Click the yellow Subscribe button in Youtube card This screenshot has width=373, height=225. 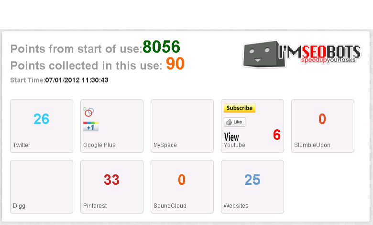pyautogui.click(x=239, y=108)
